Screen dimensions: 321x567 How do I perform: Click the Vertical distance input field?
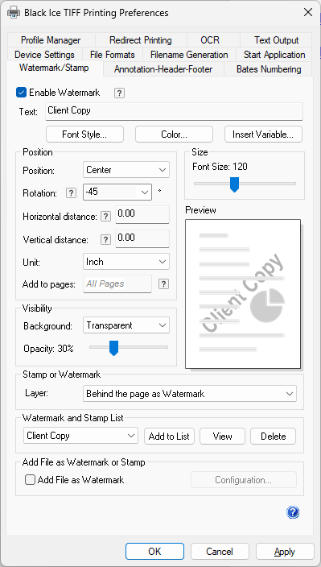(142, 238)
